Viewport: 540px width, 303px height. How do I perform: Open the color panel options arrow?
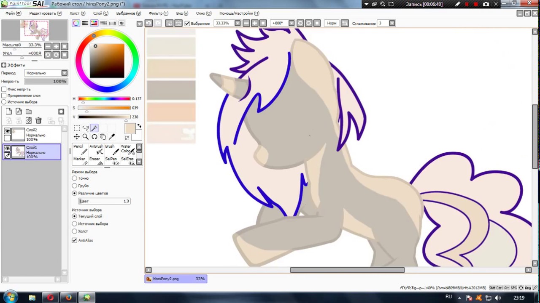pyautogui.click(x=140, y=24)
